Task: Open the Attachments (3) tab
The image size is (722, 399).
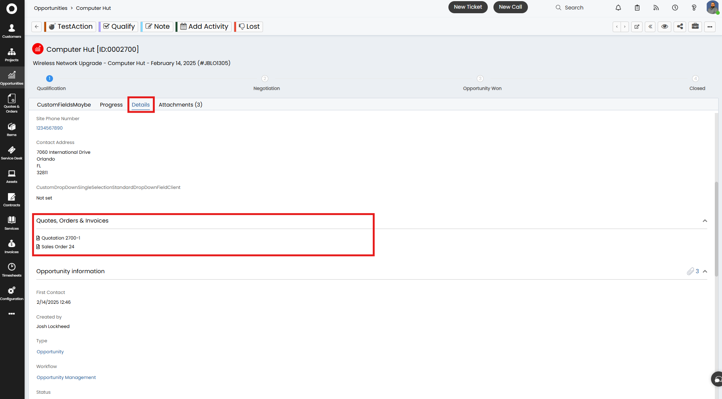Action: tap(180, 105)
